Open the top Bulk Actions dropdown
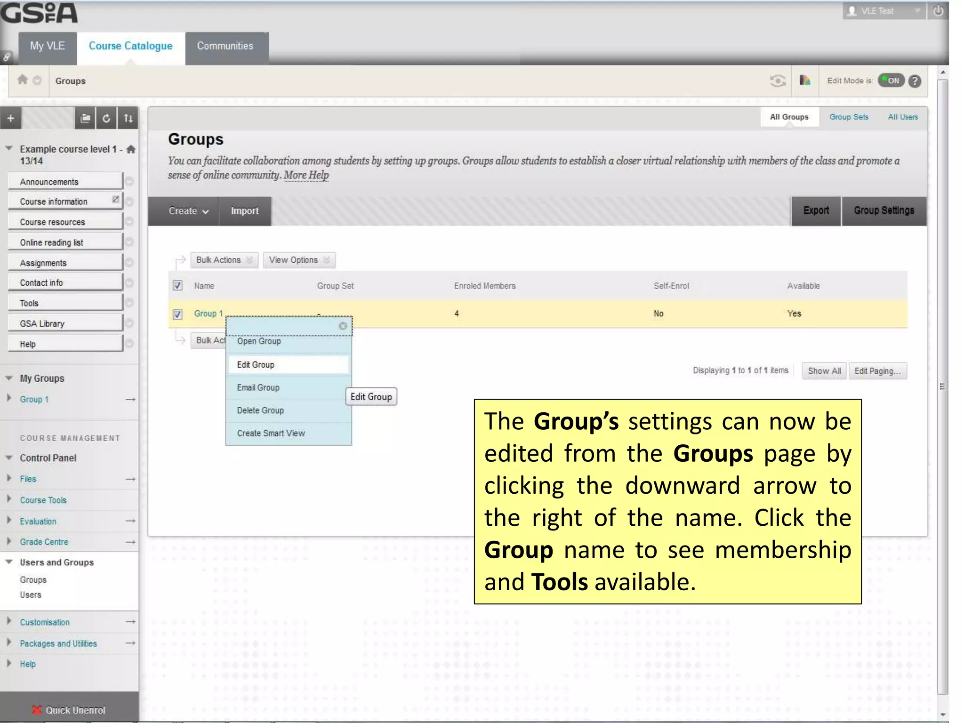 [224, 260]
